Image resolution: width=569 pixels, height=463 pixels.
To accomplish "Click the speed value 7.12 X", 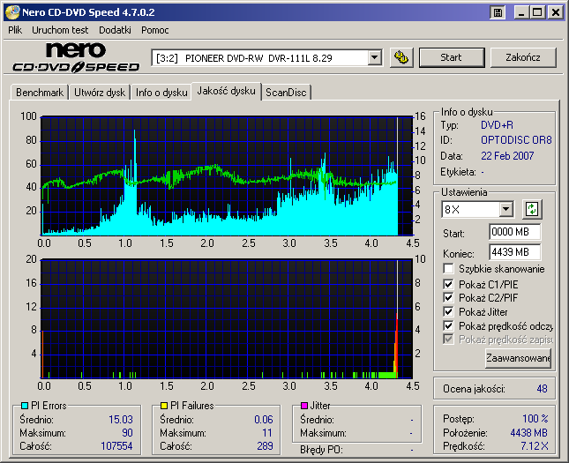I will [x=535, y=446].
